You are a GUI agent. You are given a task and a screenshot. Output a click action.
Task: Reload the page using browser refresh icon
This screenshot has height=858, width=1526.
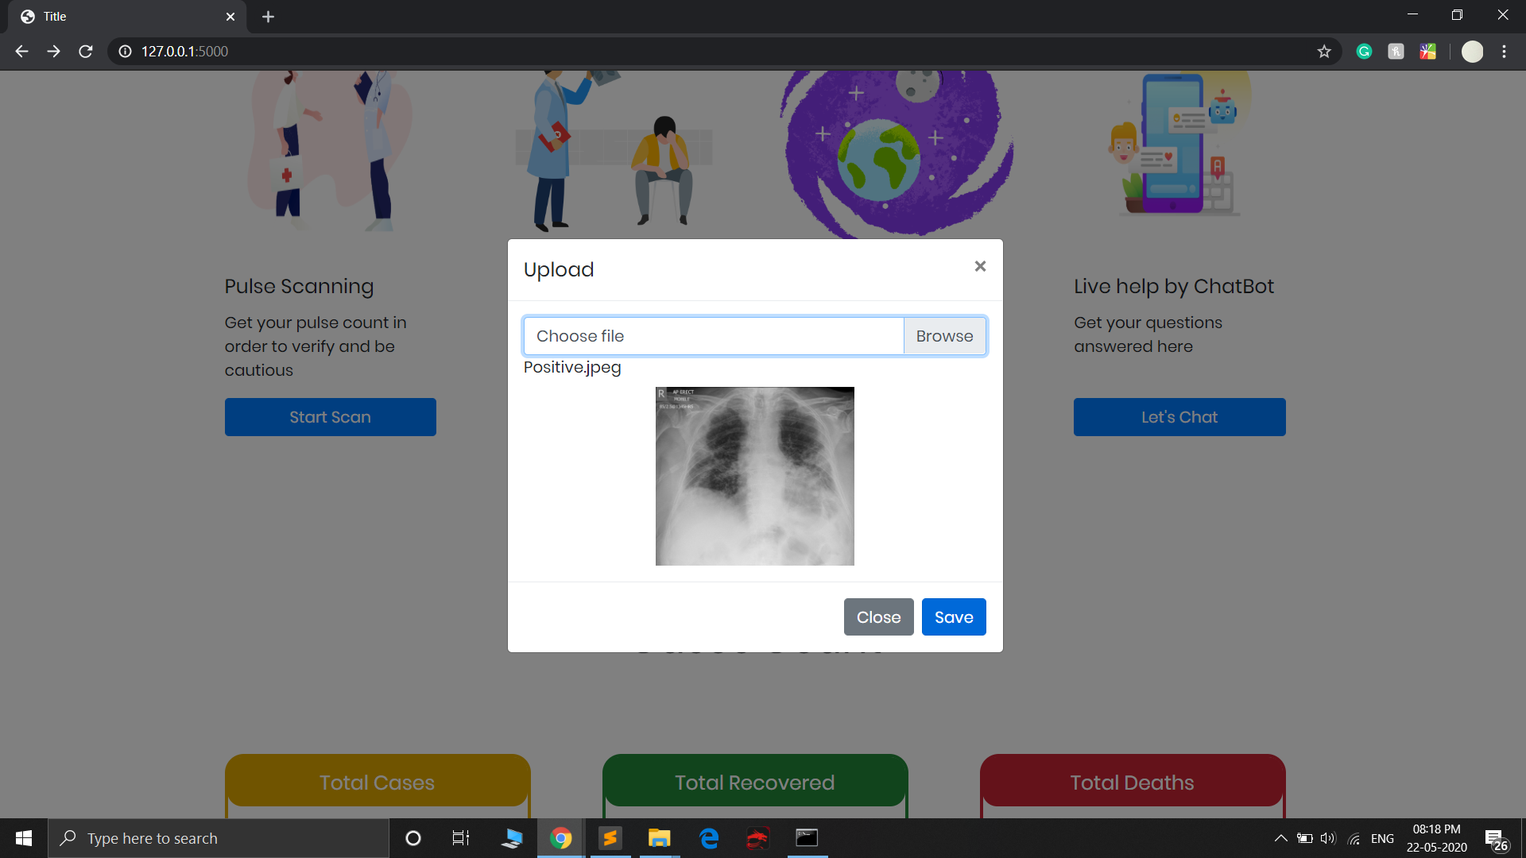point(86,52)
